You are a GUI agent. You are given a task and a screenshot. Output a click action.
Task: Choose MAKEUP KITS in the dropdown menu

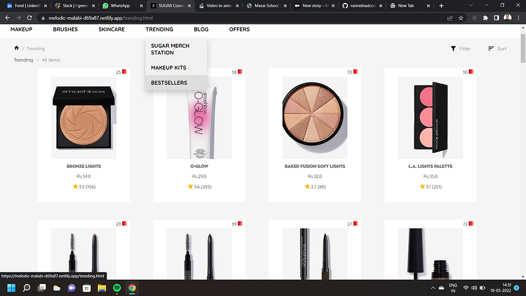pyautogui.click(x=168, y=68)
